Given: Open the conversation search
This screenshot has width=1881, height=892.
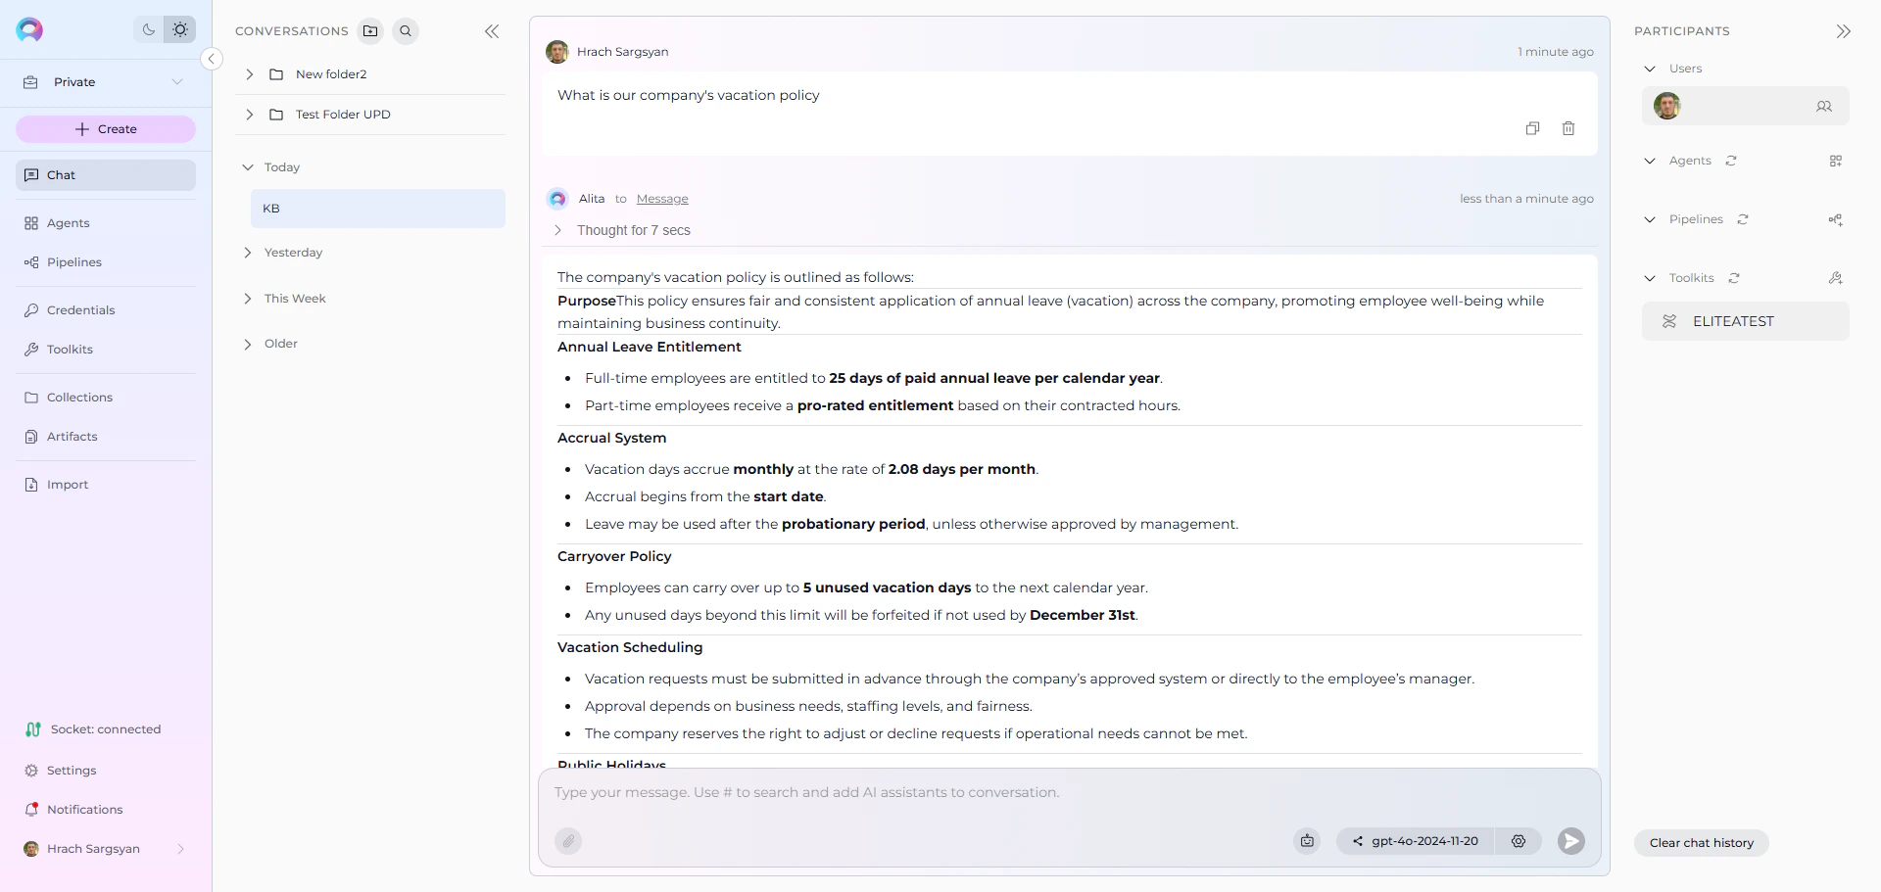Looking at the screenshot, I should click(x=406, y=30).
